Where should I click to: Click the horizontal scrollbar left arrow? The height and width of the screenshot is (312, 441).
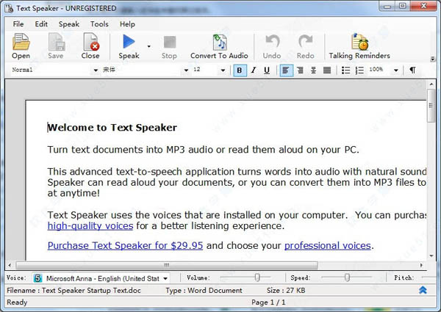coord(10,265)
